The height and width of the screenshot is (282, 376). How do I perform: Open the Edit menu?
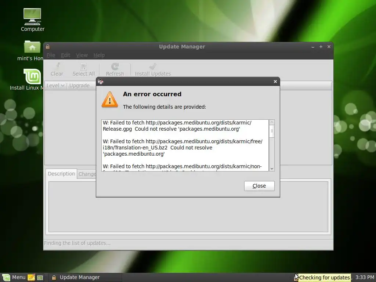[x=65, y=55]
